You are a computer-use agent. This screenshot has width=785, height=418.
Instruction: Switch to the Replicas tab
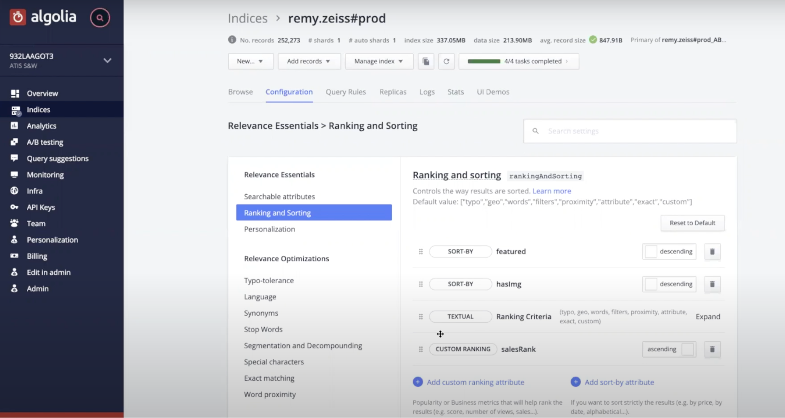pyautogui.click(x=393, y=92)
